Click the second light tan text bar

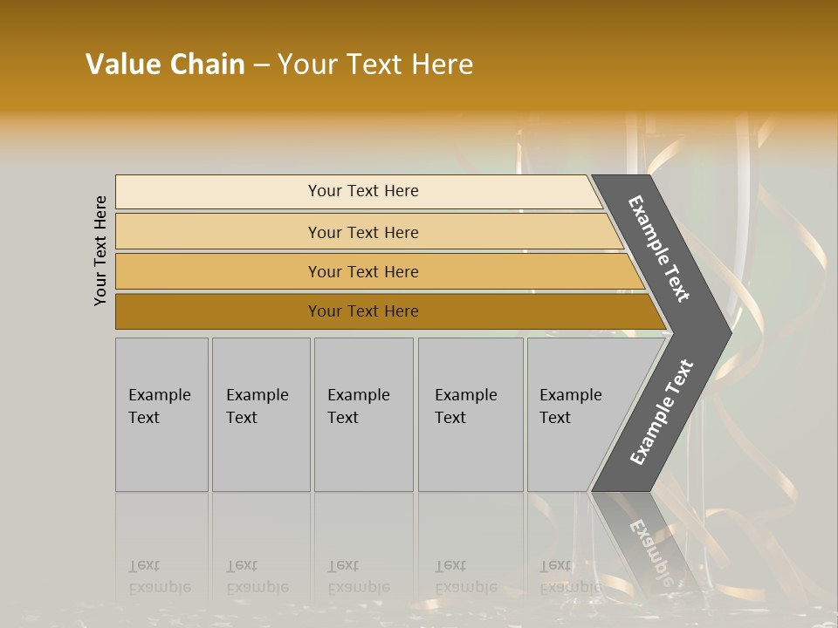[362, 232]
